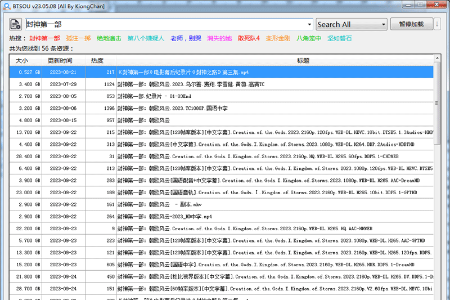
Task: Select the 15.200 GB 国语中字 HDR row
Action: pyautogui.click(x=221, y=265)
